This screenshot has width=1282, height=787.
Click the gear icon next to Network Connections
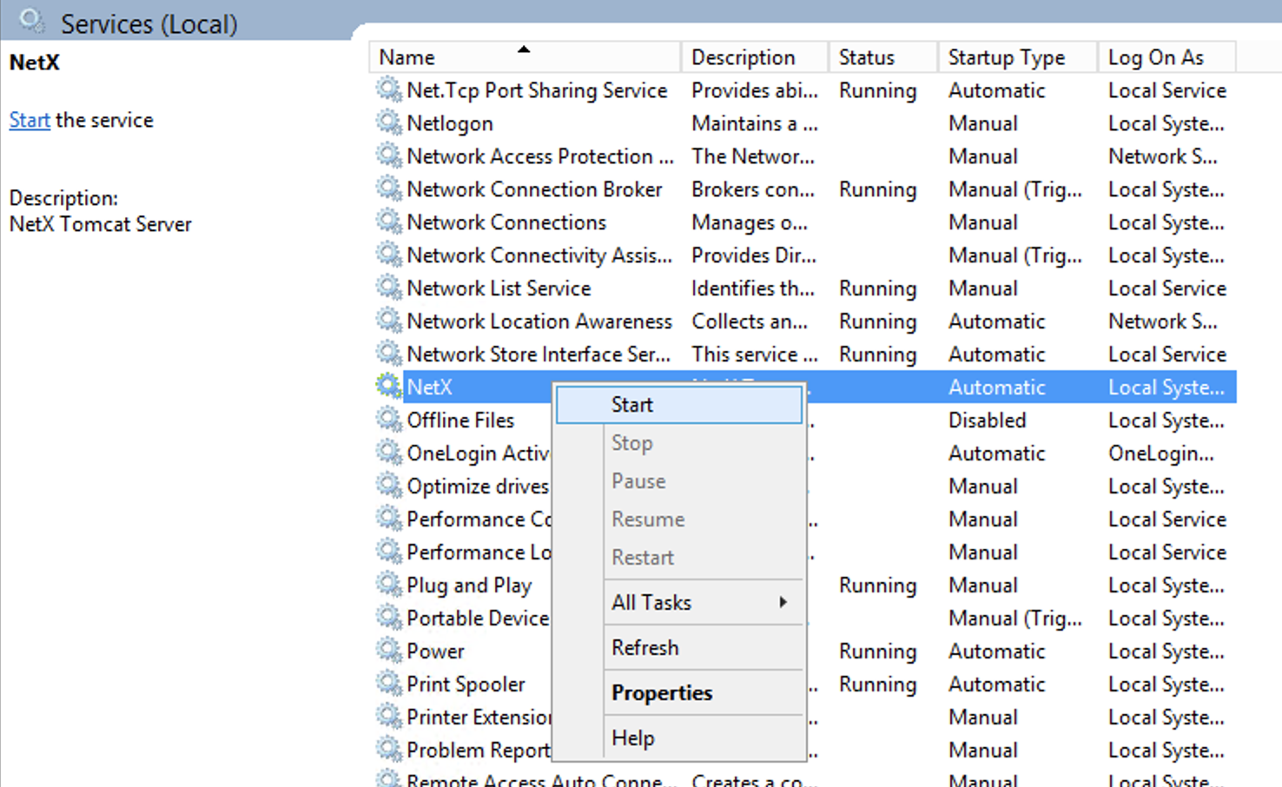[x=388, y=222]
